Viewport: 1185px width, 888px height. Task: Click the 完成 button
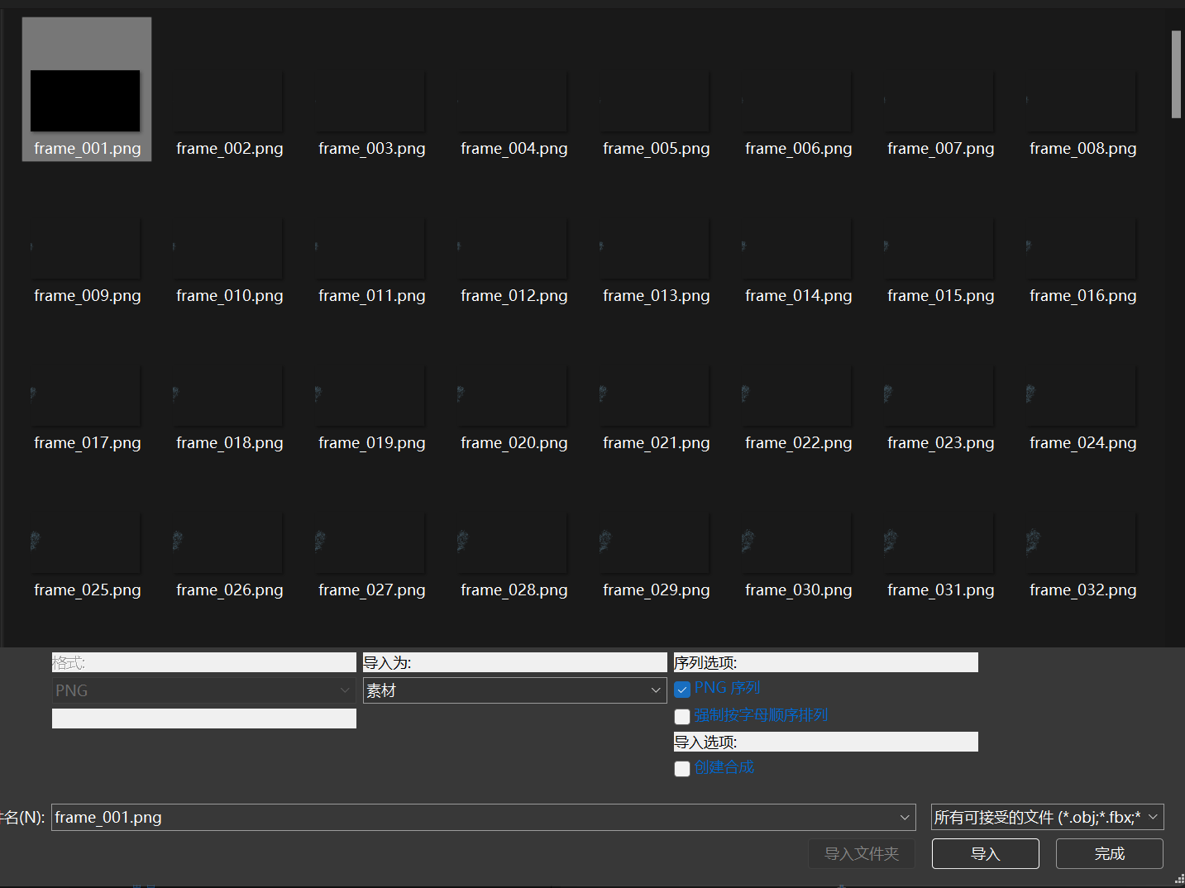pyautogui.click(x=1110, y=854)
